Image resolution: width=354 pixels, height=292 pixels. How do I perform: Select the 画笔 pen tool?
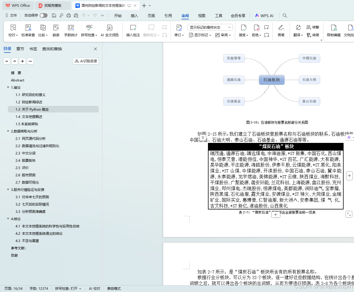tap(281, 31)
